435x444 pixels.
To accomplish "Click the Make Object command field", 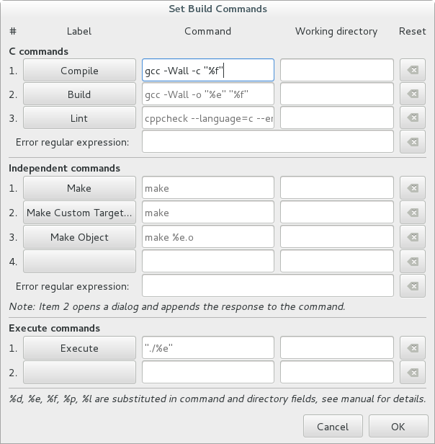I will (x=207, y=237).
